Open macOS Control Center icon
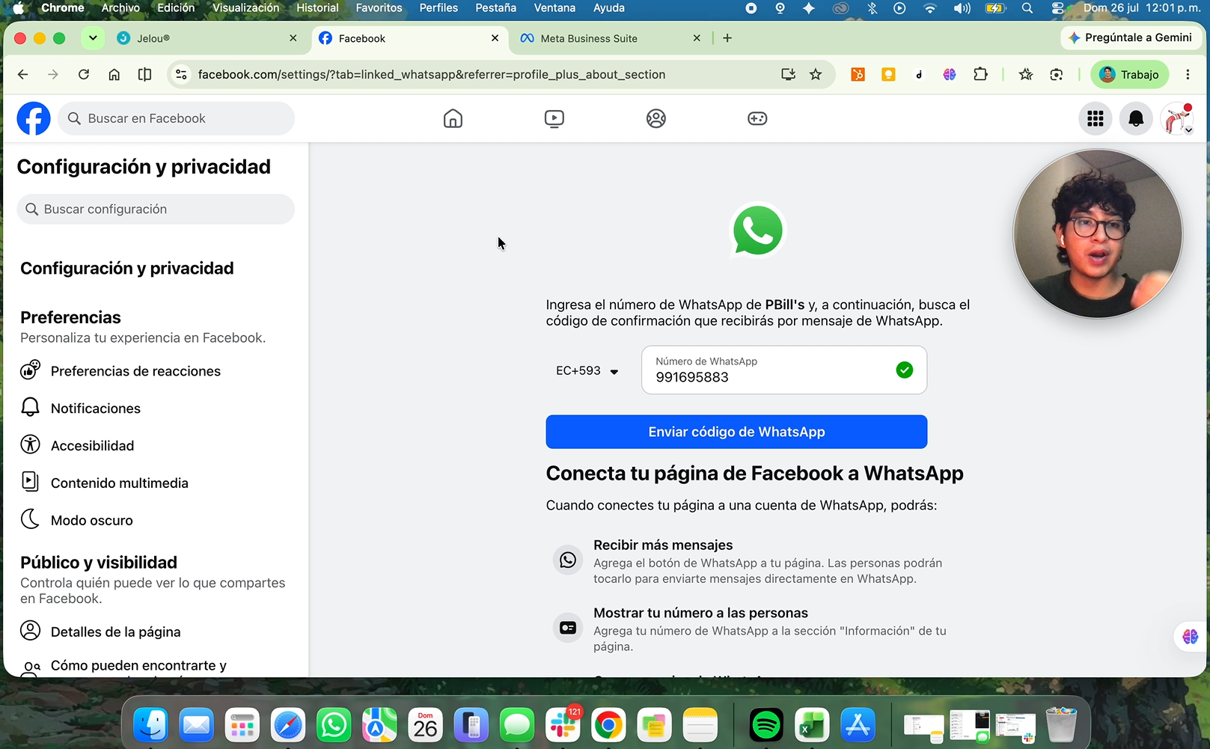The height and width of the screenshot is (749, 1210). 1057,8
